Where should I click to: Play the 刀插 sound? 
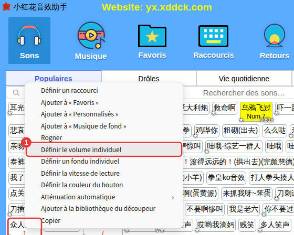point(17,209)
